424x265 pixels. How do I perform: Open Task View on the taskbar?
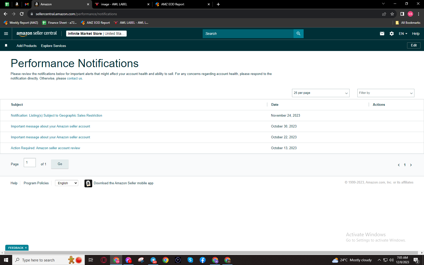click(x=91, y=260)
